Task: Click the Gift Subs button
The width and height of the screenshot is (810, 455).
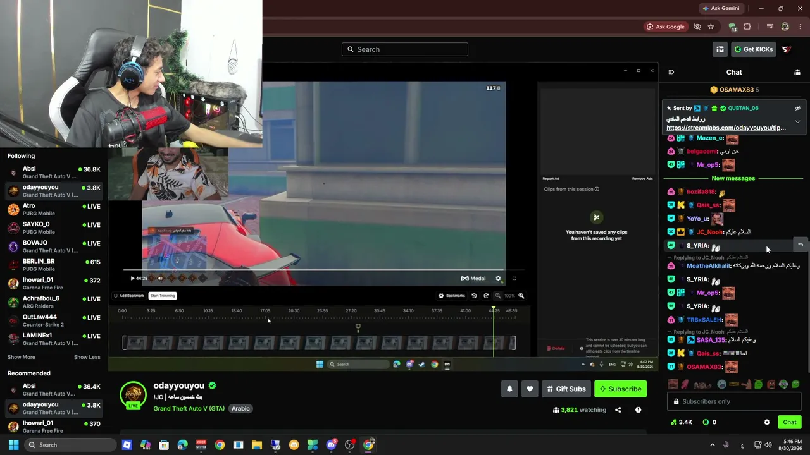Action: pos(566,389)
